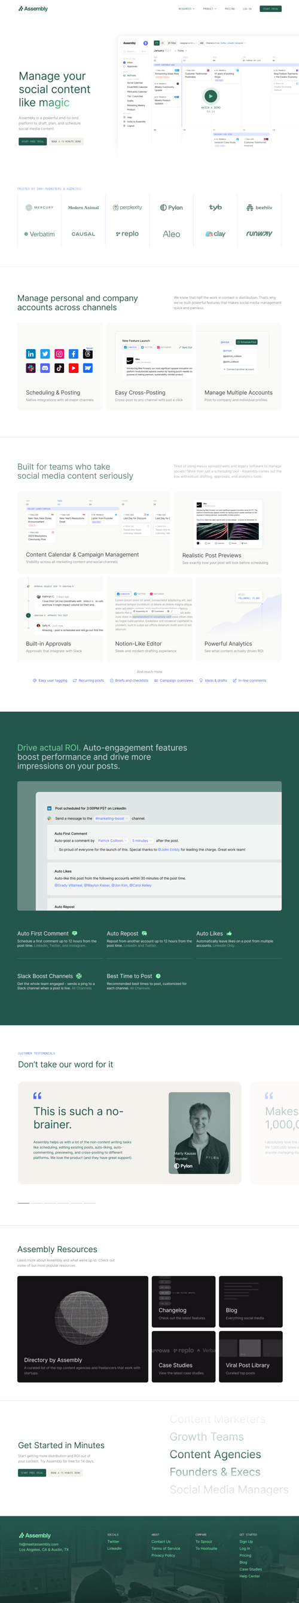Open the Directory by Assembly resource card
299x1603 pixels.
(x=83, y=1329)
